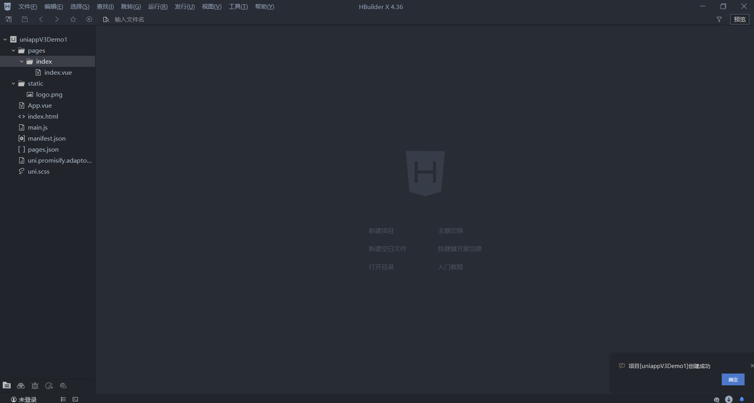Confirm notification with 确定 button

[733, 379]
